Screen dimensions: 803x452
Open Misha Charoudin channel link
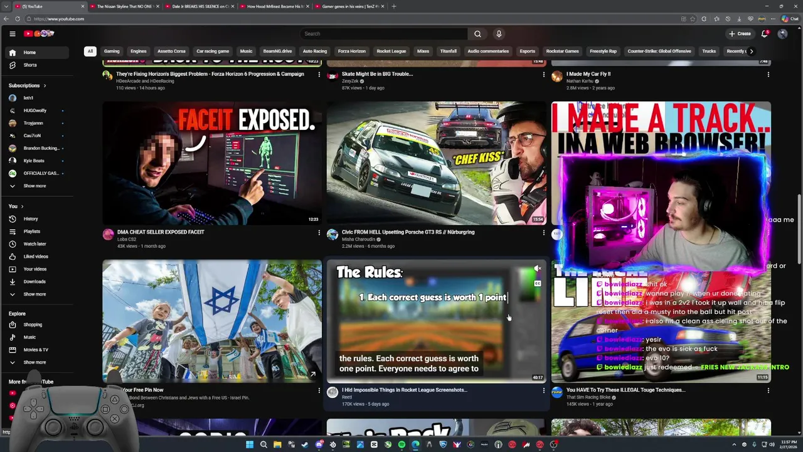coord(358,240)
